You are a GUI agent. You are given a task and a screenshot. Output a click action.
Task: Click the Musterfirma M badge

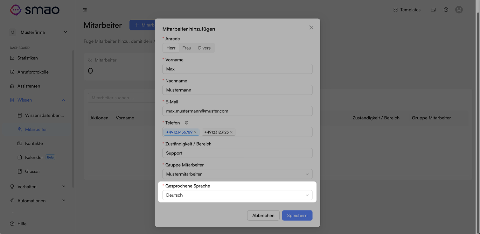coord(12,32)
